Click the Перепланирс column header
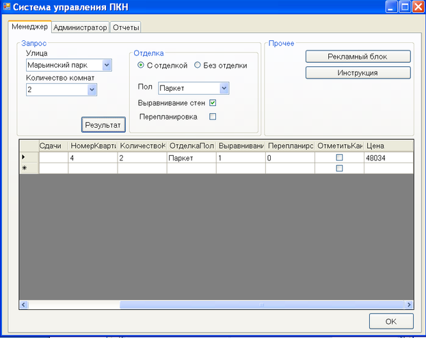426x338 pixels. point(290,146)
